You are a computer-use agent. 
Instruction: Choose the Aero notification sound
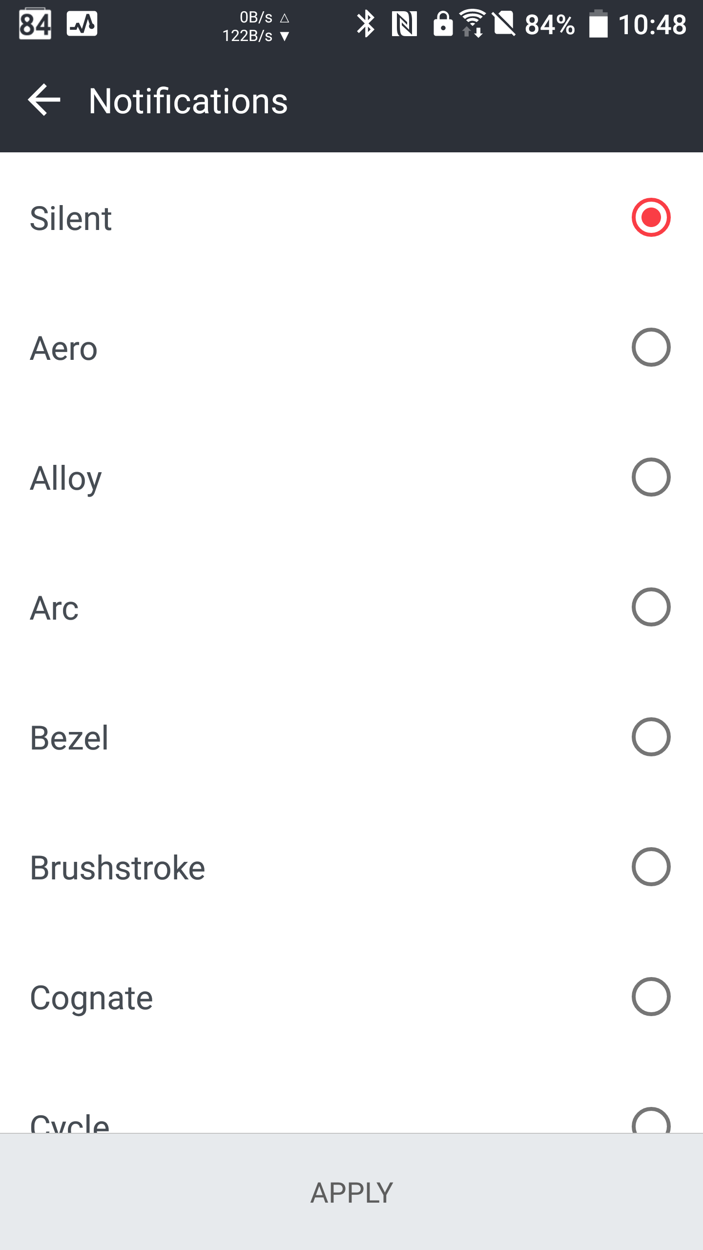[651, 347]
